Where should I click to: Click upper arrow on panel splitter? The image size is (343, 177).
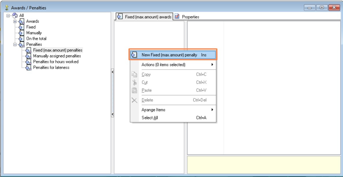(x=113, y=72)
